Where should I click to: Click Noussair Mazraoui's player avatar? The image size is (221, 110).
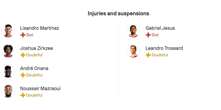(x=8, y=91)
